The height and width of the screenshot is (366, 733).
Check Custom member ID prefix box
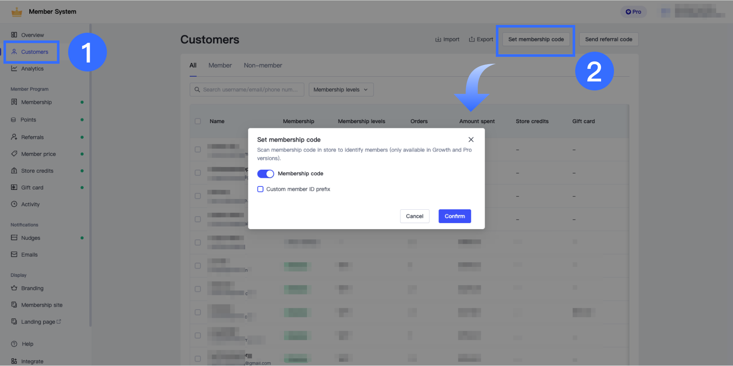260,189
